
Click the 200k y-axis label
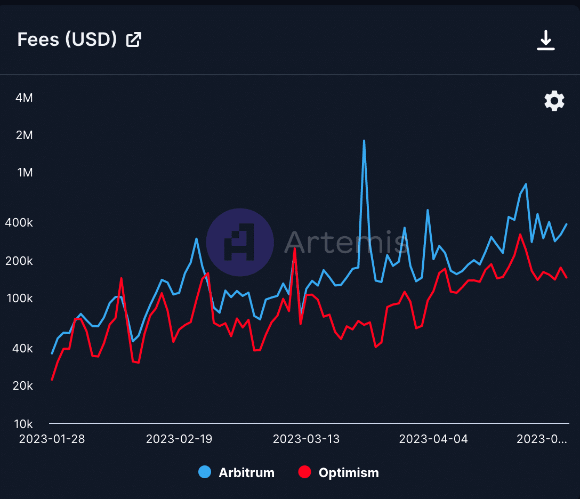(19, 261)
